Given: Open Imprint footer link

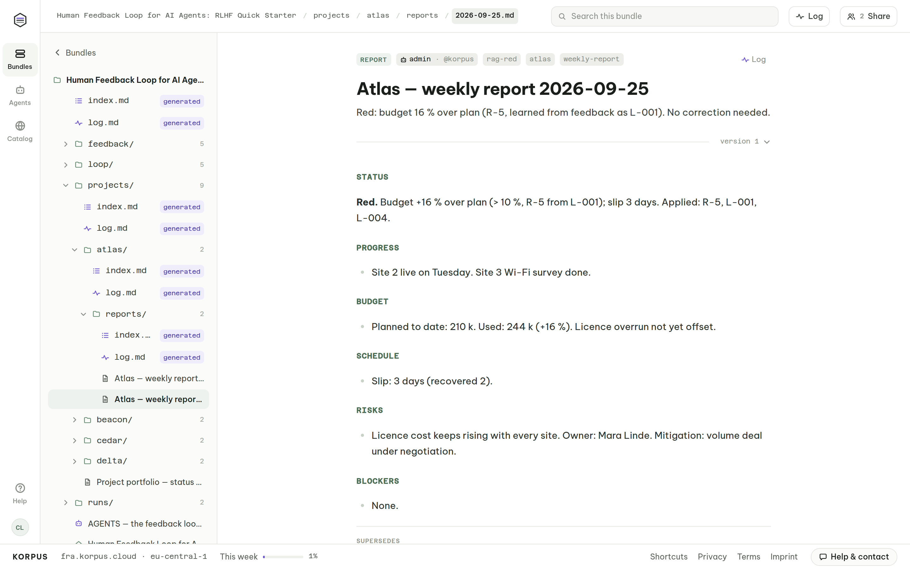Looking at the screenshot, I should [784, 557].
